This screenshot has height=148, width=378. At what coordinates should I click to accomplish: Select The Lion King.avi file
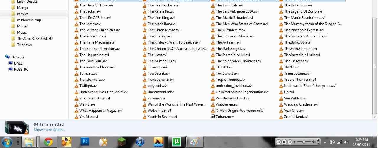click(162, 18)
